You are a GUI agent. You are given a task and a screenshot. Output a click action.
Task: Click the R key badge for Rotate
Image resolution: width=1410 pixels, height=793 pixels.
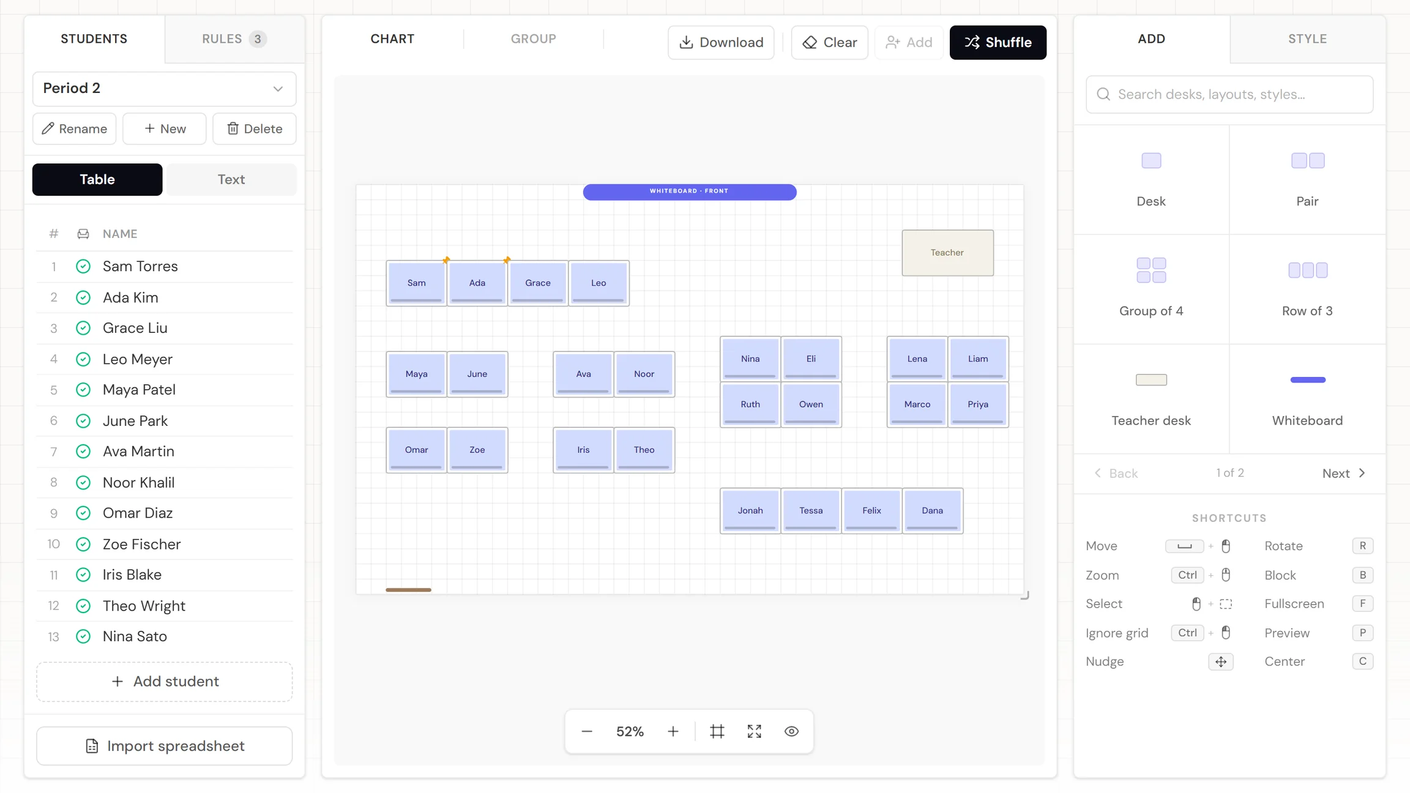click(x=1363, y=546)
